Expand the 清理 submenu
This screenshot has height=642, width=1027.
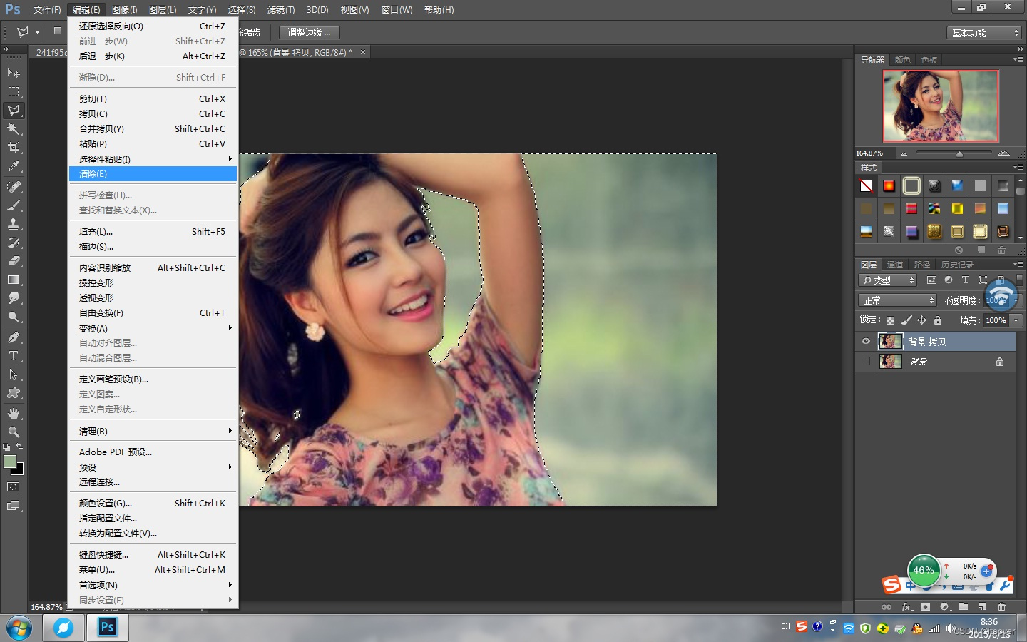(153, 431)
